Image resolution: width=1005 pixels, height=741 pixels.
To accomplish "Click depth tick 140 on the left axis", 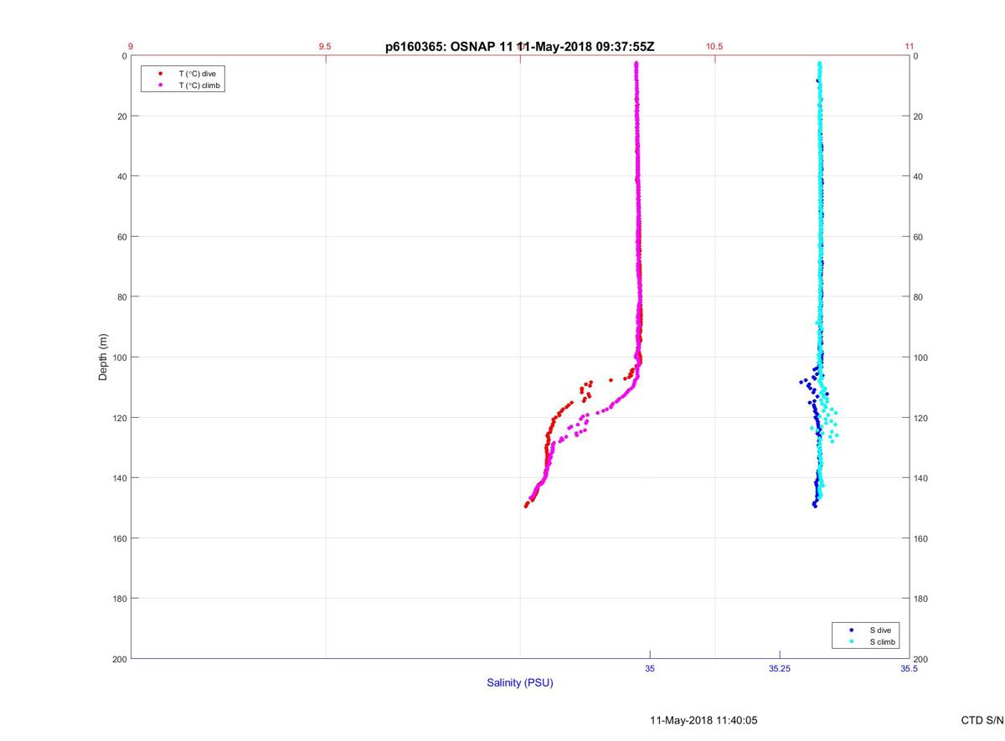I will point(119,478).
